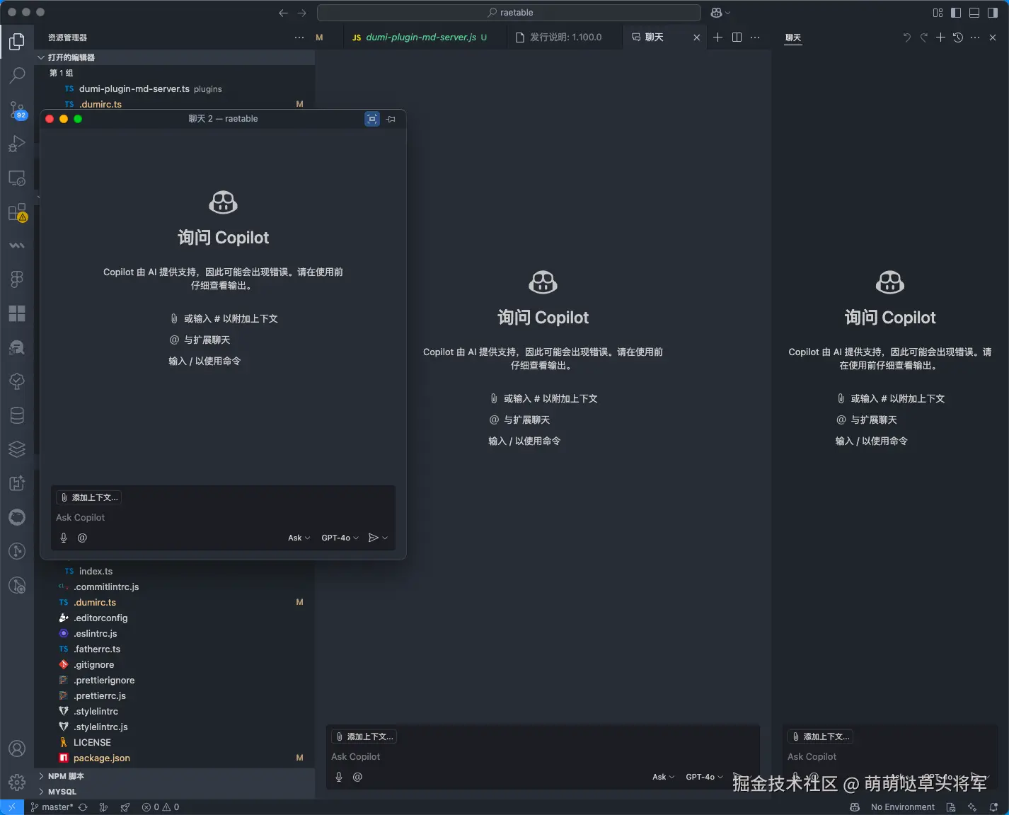Insert @ mention in the editor chat
Image resolution: width=1009 pixels, height=815 pixels.
pos(357,777)
